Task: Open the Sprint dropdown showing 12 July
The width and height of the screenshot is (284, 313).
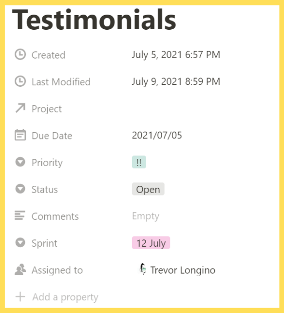Action: click(151, 243)
